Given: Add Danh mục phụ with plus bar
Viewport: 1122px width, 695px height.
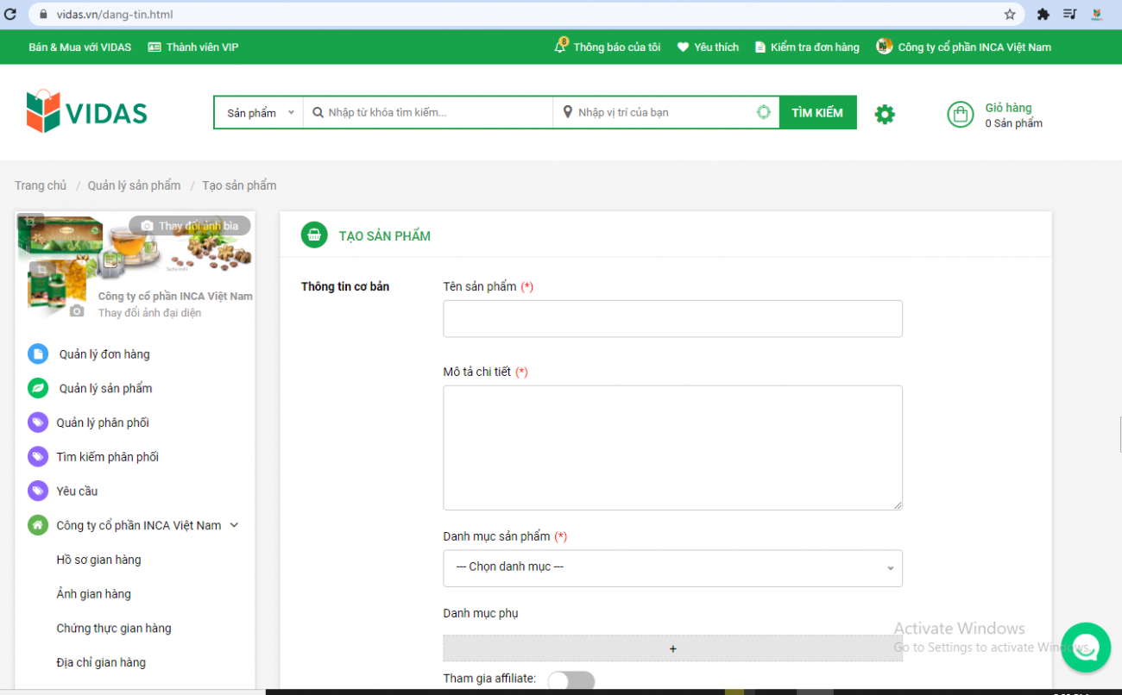Looking at the screenshot, I should (x=672, y=648).
